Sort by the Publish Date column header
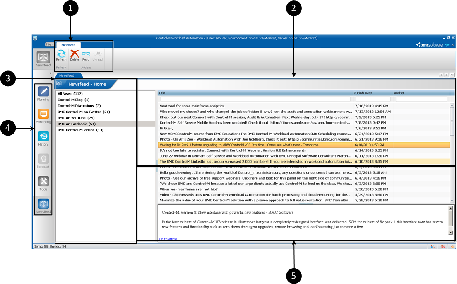The height and width of the screenshot is (284, 457). click(x=372, y=93)
